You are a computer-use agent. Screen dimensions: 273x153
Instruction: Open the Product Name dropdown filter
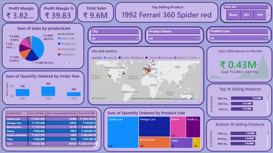click(x=174, y=38)
